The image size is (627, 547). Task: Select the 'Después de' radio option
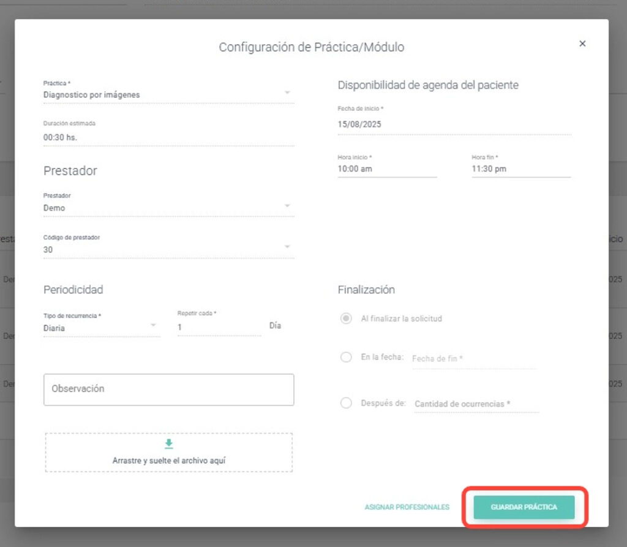[x=346, y=403]
